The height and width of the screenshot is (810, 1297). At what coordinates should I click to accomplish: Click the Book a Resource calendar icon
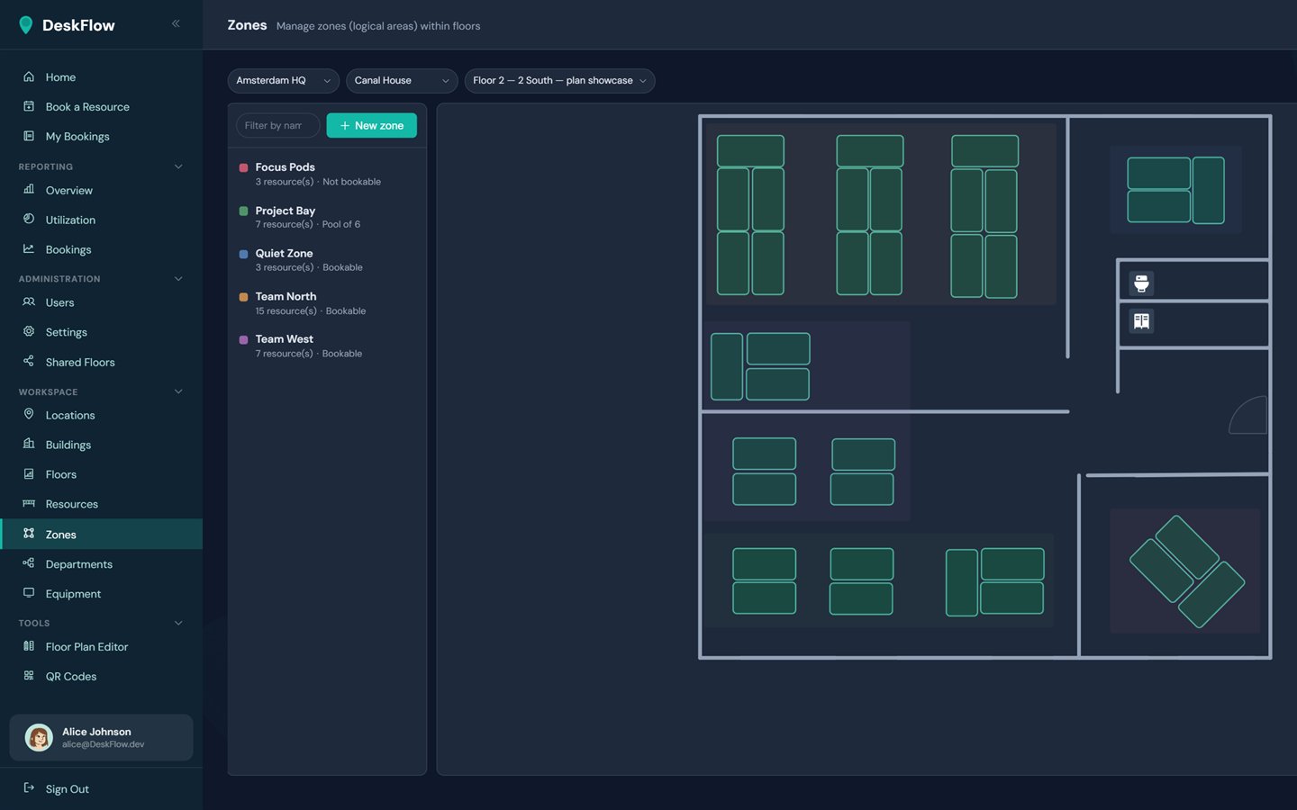[x=29, y=106]
